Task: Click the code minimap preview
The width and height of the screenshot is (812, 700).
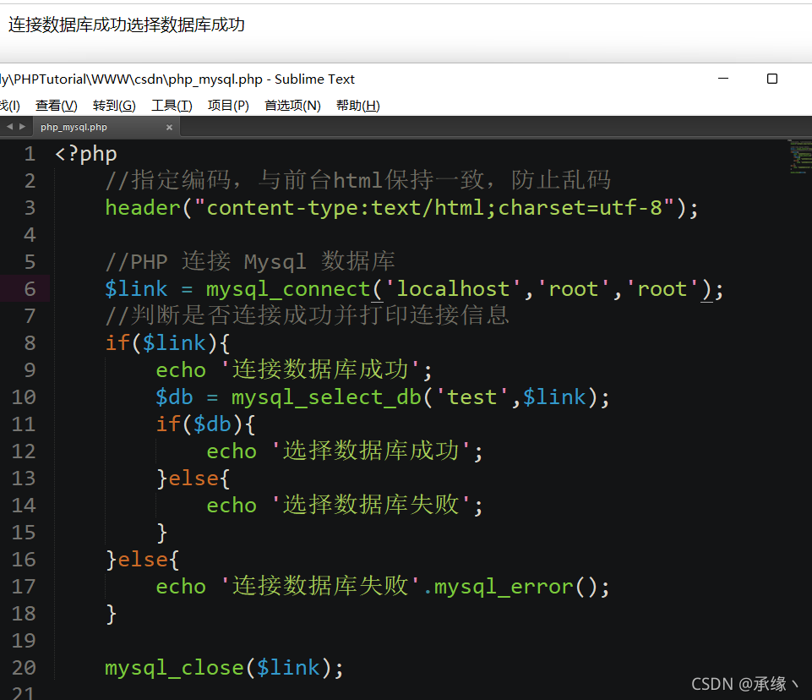Action: [x=801, y=156]
